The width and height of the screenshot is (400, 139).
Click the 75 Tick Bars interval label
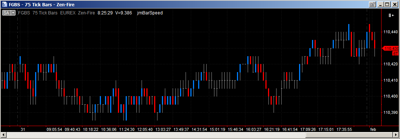pos(45,13)
